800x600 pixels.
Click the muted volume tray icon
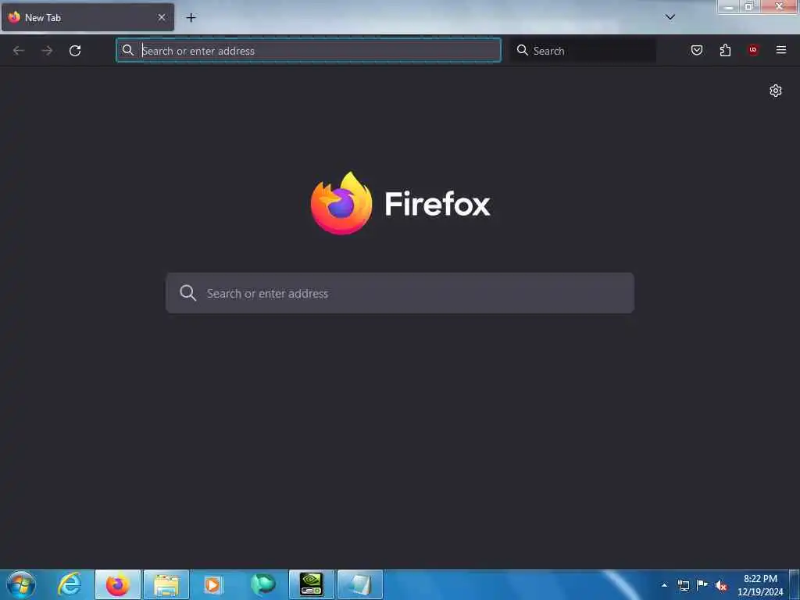(x=721, y=586)
